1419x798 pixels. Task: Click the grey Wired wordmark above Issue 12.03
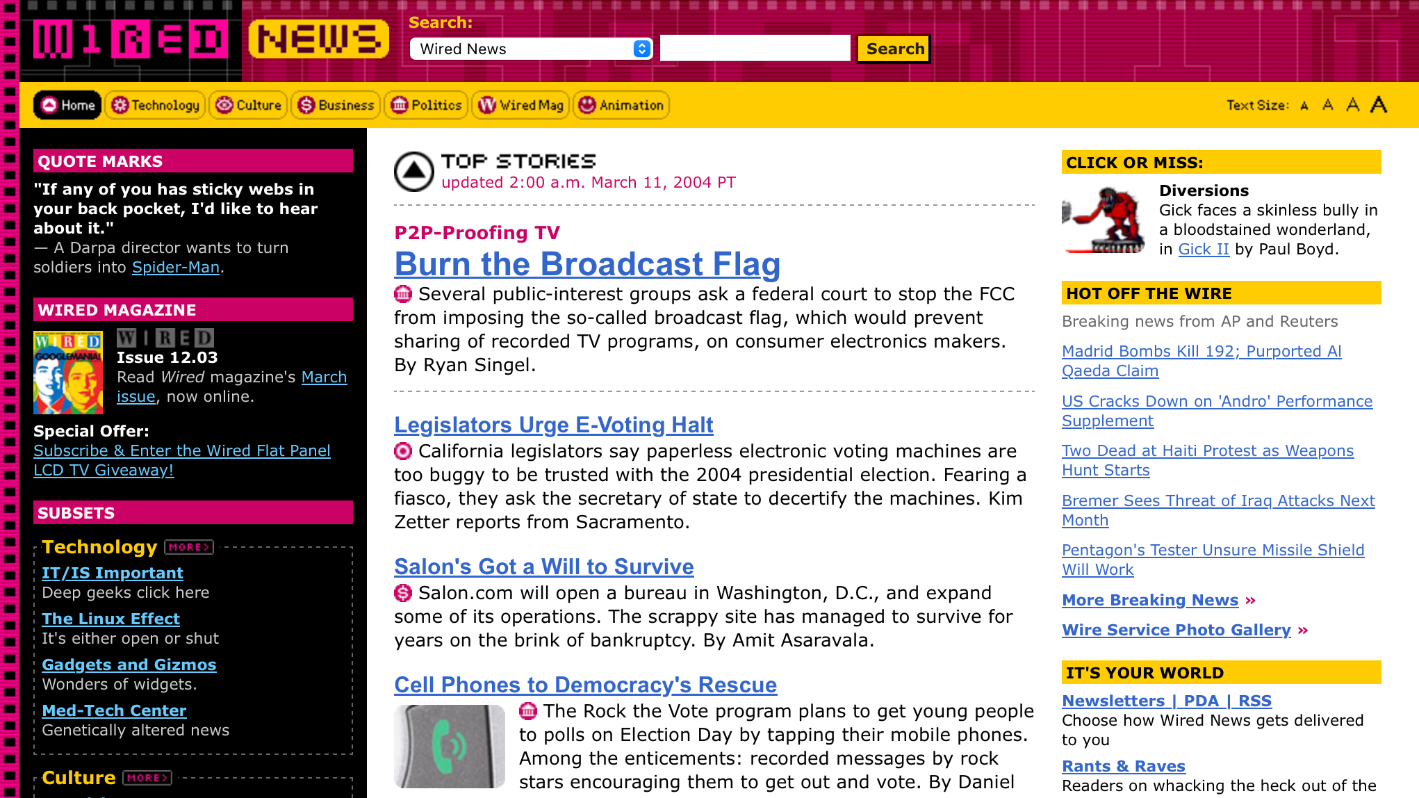165,338
